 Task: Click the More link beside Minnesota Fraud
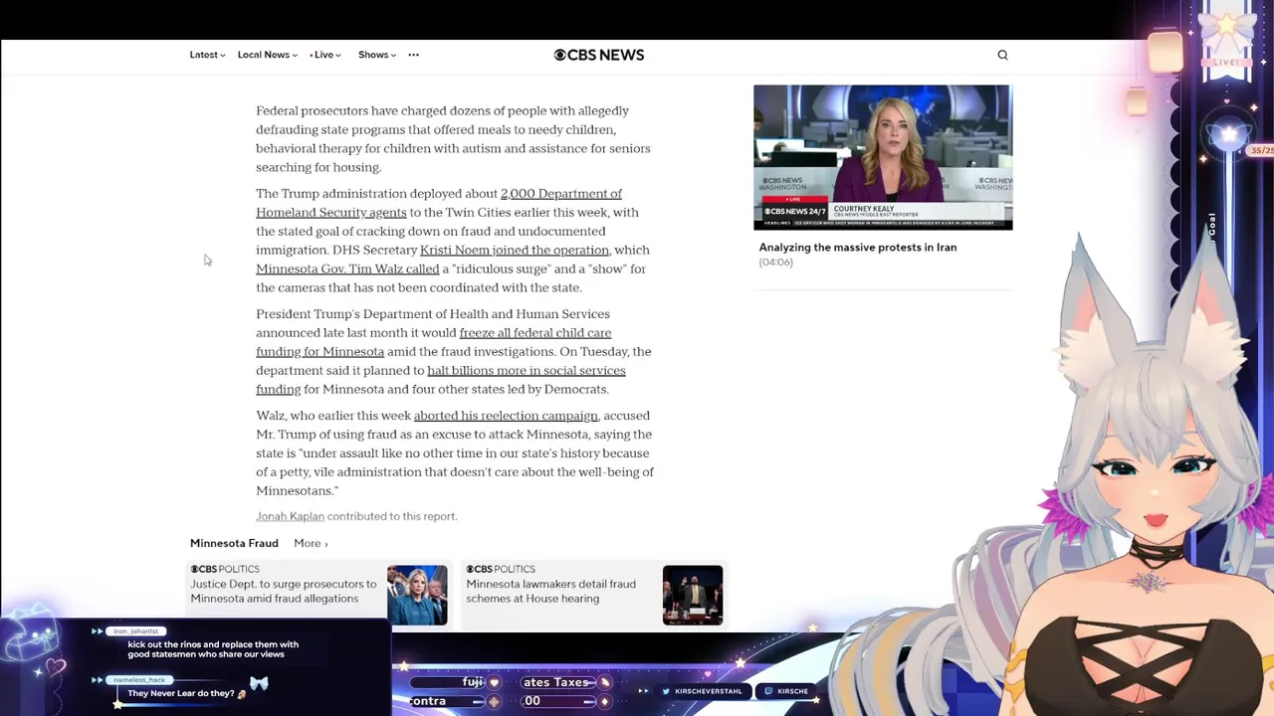(x=311, y=543)
